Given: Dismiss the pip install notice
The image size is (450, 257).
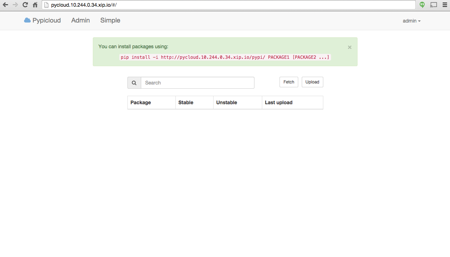Looking at the screenshot, I should pos(349,47).
